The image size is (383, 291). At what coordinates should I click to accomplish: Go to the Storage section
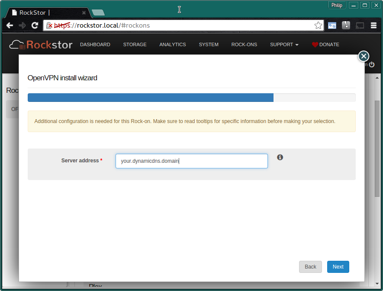point(135,44)
